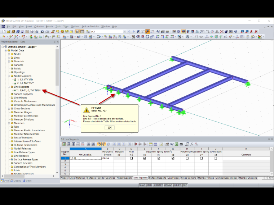Uncheck the uY support checkbox
This screenshot has width=274, height=205.
point(159,158)
